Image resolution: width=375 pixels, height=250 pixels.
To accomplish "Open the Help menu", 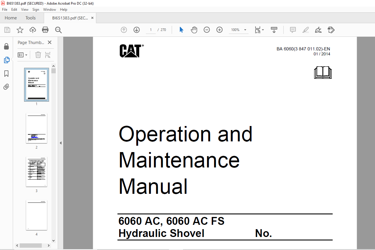I will point(64,10).
